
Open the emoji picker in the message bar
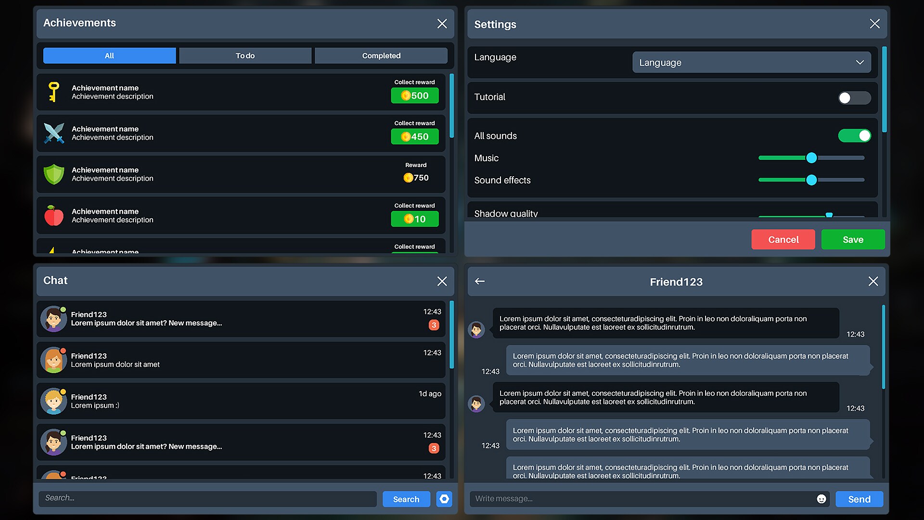821,499
